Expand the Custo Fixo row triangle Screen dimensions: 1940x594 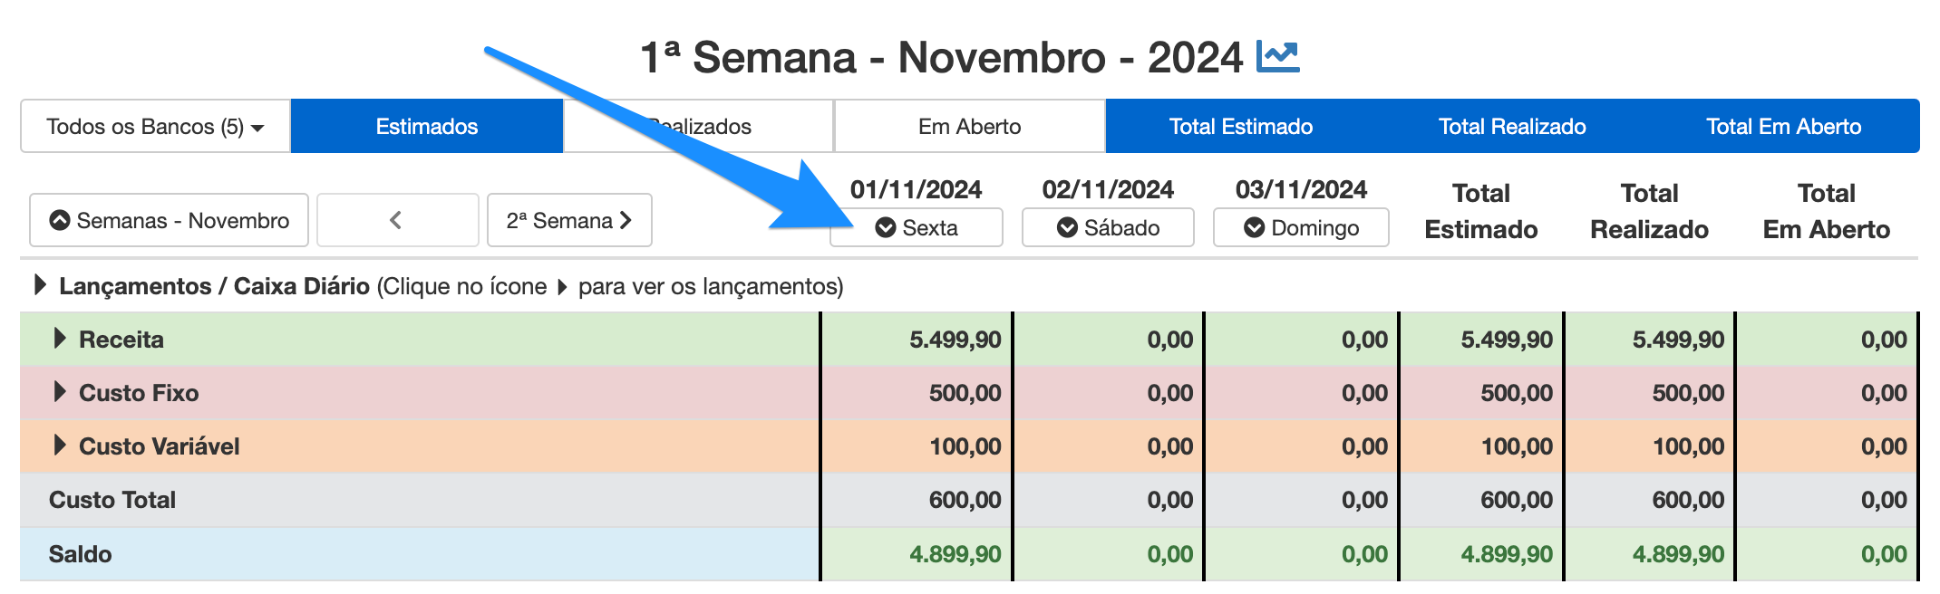pos(60,392)
